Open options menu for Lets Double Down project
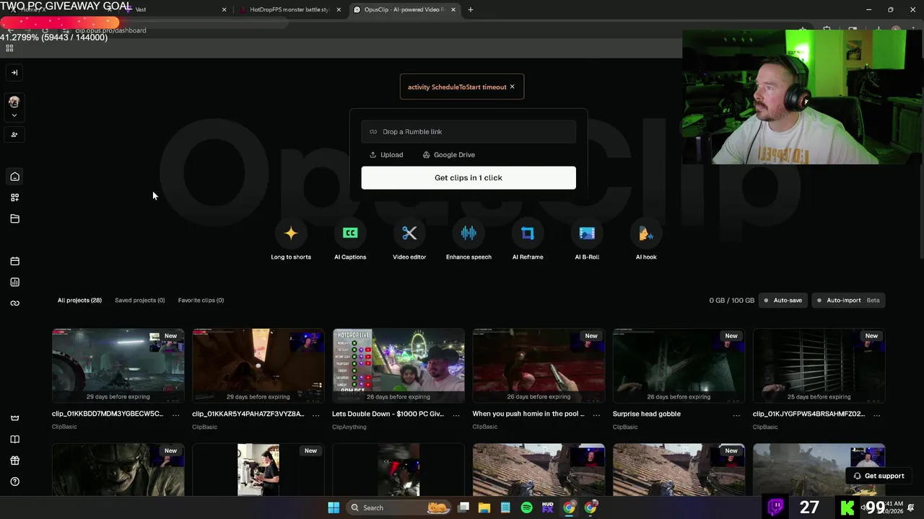The height and width of the screenshot is (519, 924). click(456, 414)
